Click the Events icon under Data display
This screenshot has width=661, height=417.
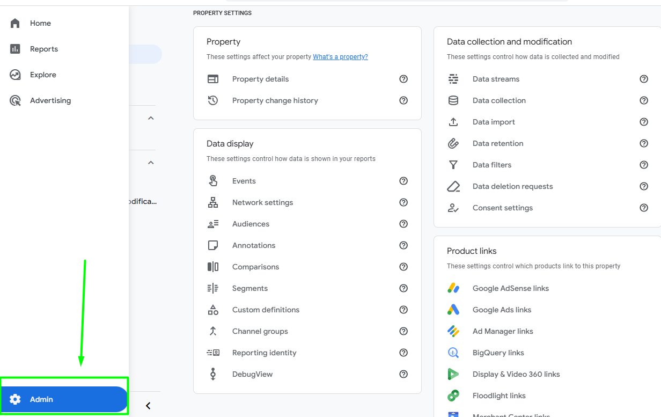[x=213, y=181]
